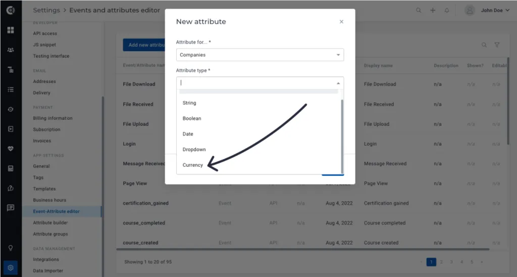Open Billing information page
Image resolution: width=517 pixels, height=277 pixels.
click(53, 118)
